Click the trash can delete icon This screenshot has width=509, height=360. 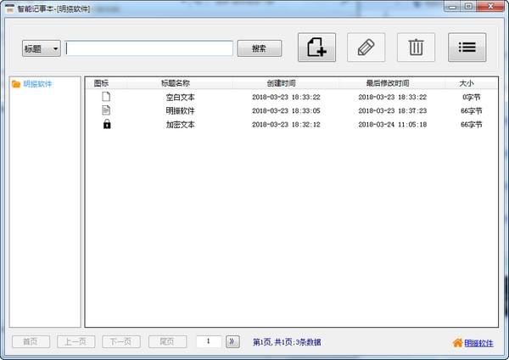[x=416, y=48]
